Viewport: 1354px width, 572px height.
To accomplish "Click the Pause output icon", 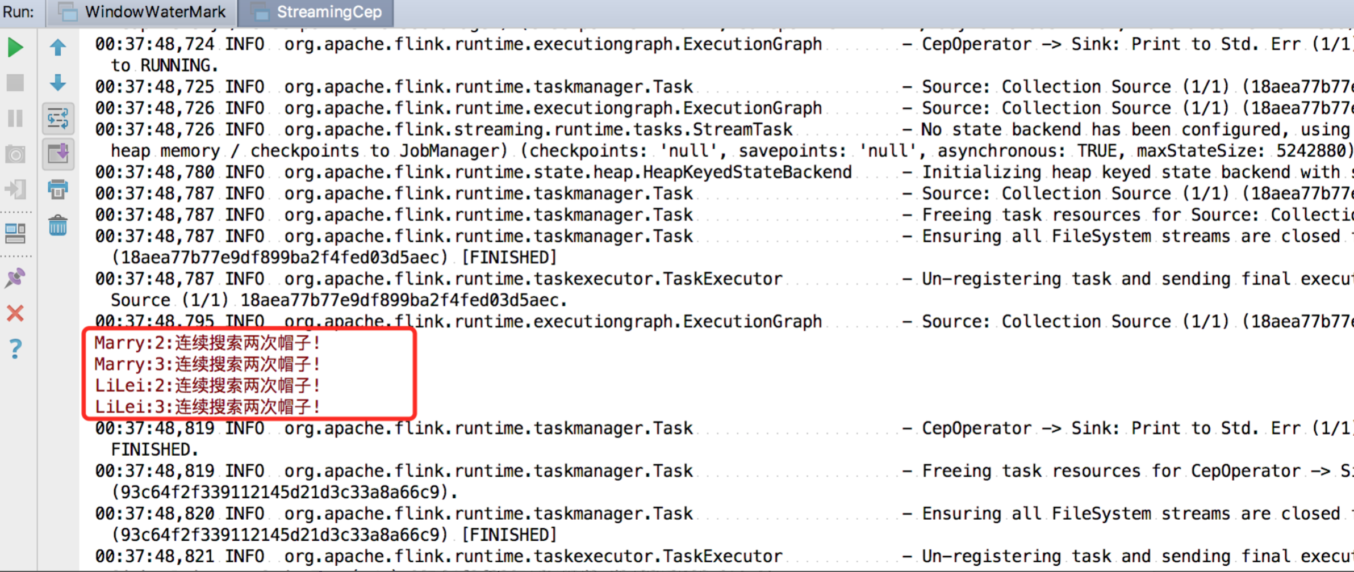I will [x=15, y=118].
